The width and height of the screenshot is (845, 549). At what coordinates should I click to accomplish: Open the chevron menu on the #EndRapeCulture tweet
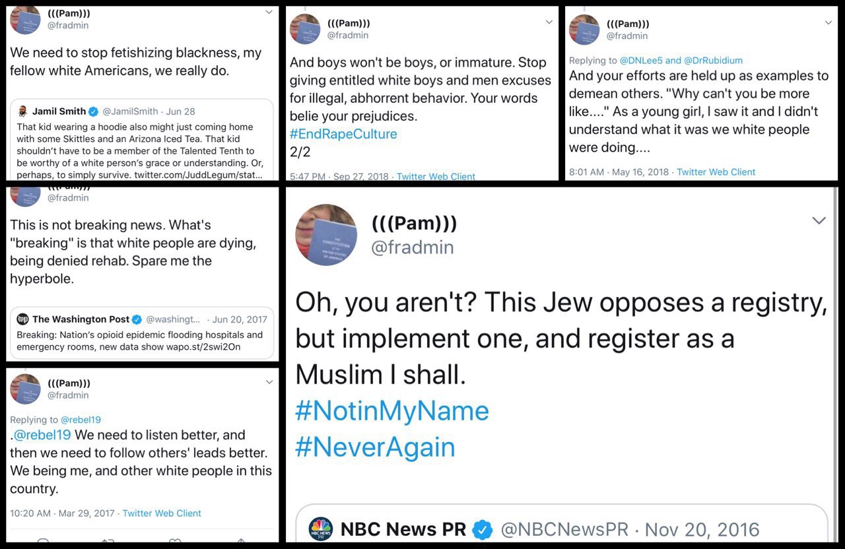point(549,22)
